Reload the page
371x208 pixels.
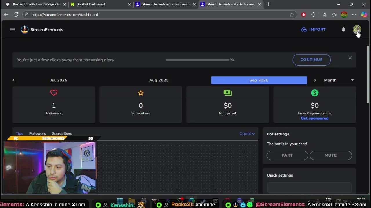pyautogui.click(x=16, y=14)
